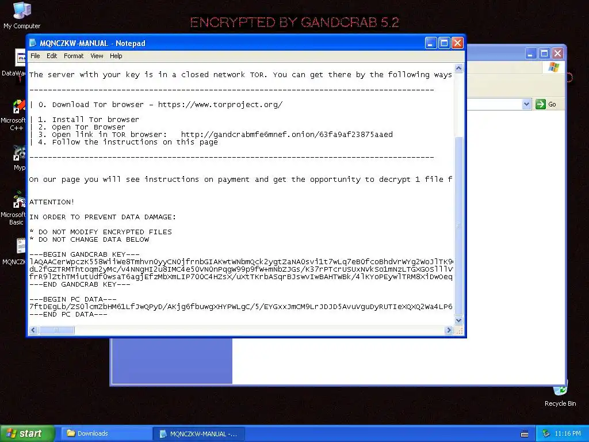Screen dimensions: 589x442
Task: Click the ---END PC DATA--- line
Action: click(x=68, y=315)
